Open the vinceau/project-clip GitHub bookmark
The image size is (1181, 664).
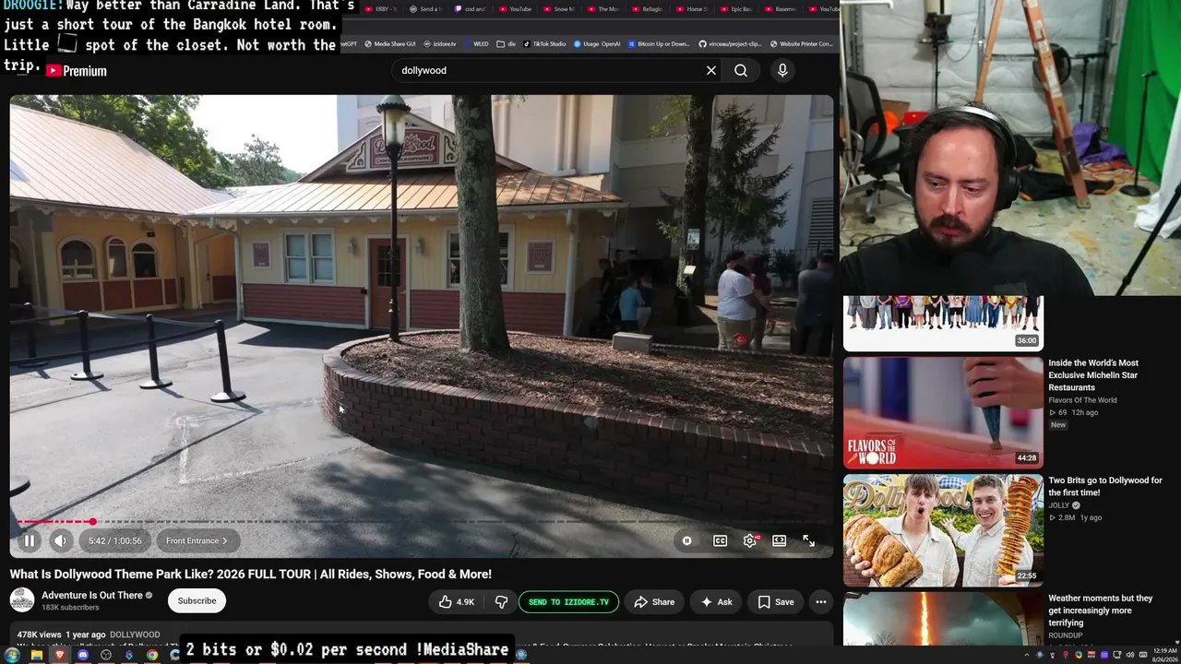coord(731,43)
